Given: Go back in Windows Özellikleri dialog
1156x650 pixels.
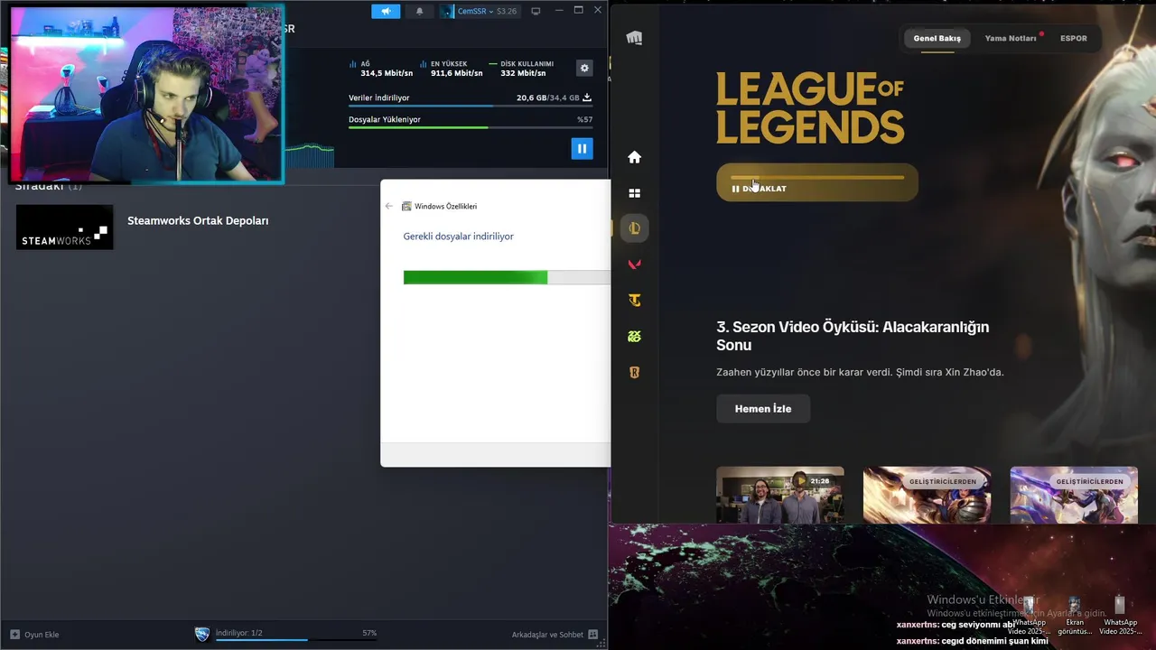Looking at the screenshot, I should [x=389, y=206].
